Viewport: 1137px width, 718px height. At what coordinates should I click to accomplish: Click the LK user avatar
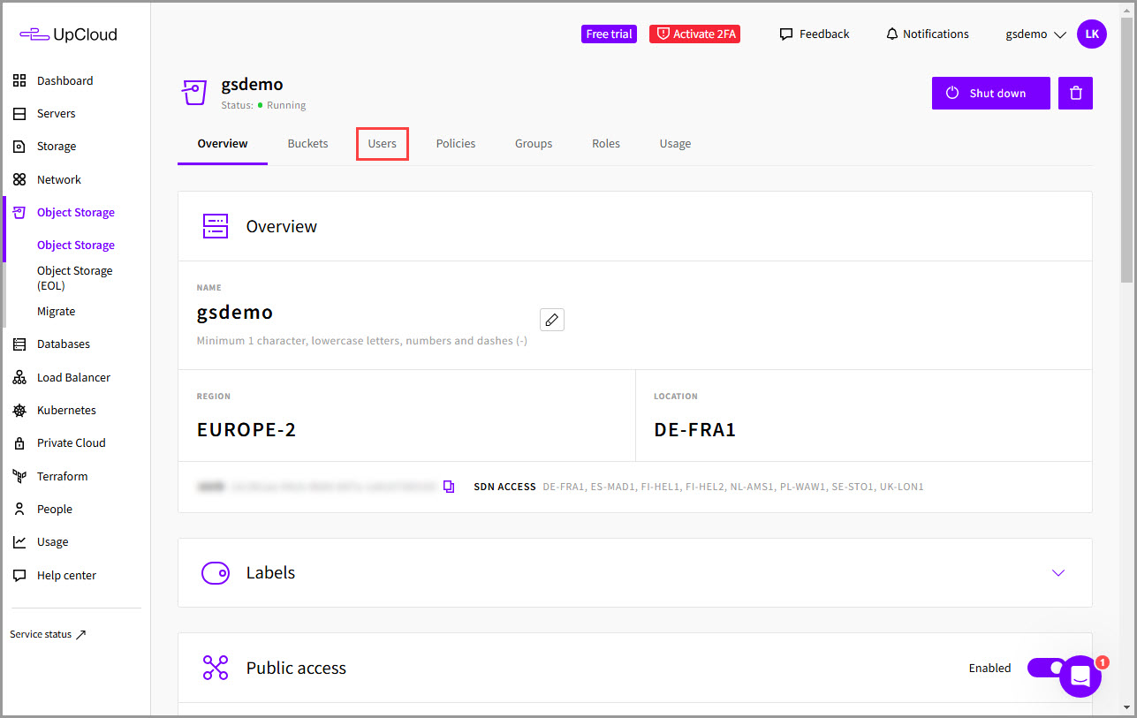point(1092,34)
